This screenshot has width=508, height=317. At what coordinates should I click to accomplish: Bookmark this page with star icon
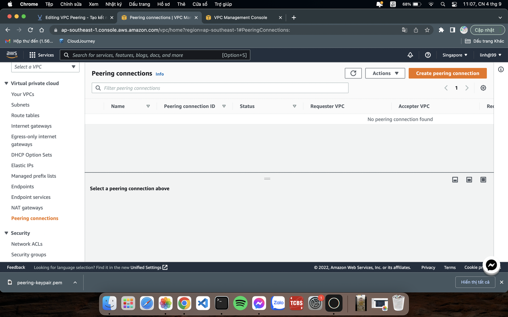427,30
